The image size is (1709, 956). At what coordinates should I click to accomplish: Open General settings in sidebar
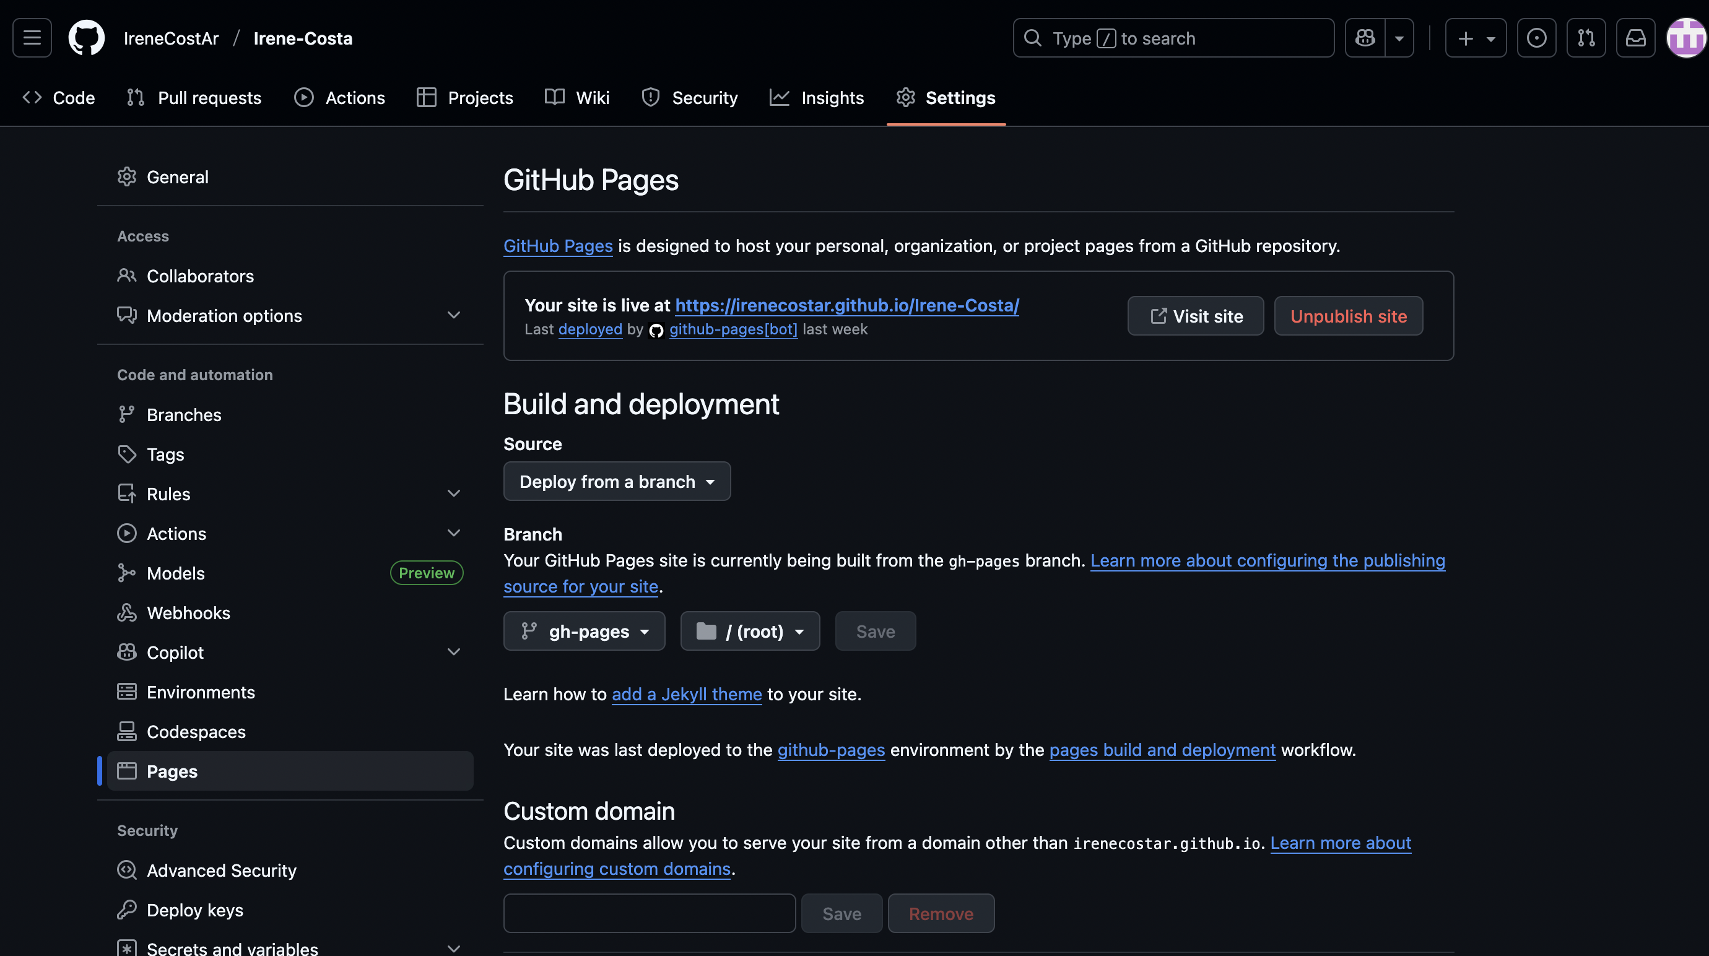coord(290,177)
